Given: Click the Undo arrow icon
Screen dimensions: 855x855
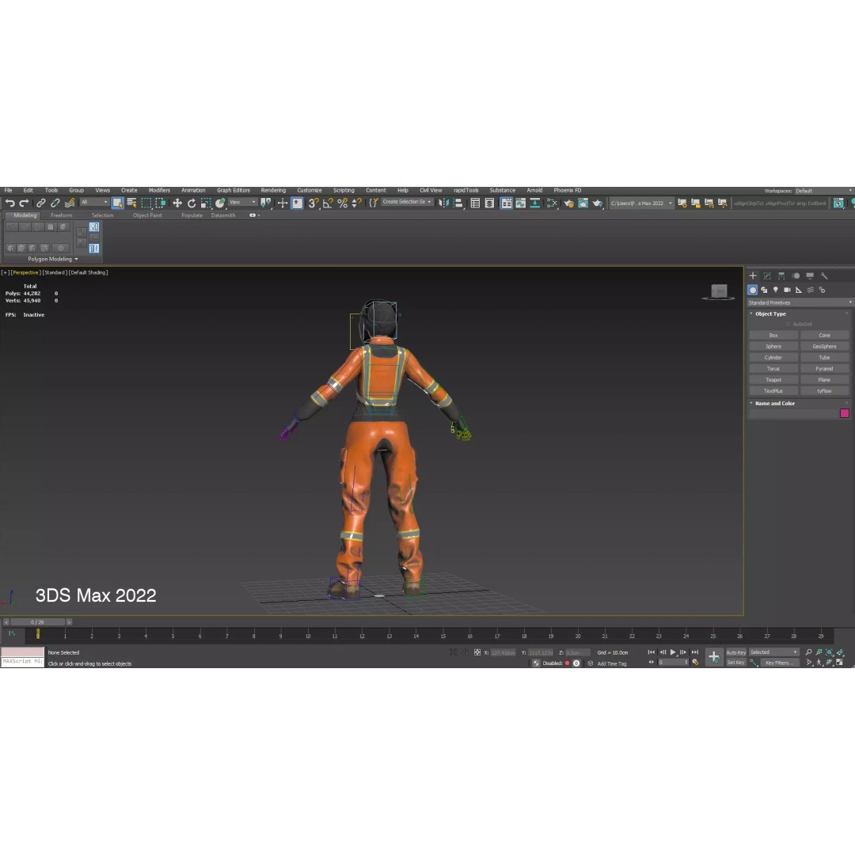Looking at the screenshot, I should [9, 203].
